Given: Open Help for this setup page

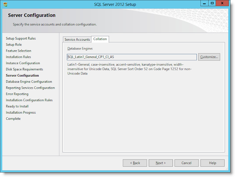Looking at the screenshot, I should click(x=213, y=163).
